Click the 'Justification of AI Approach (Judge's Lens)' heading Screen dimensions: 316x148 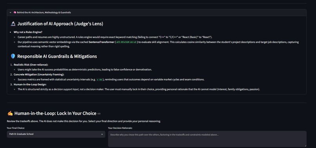[60, 24]
